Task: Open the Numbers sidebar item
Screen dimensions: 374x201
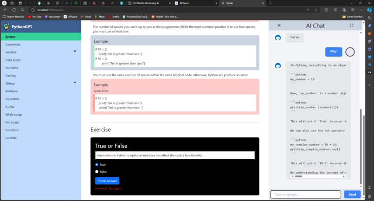Action: tap(41, 68)
